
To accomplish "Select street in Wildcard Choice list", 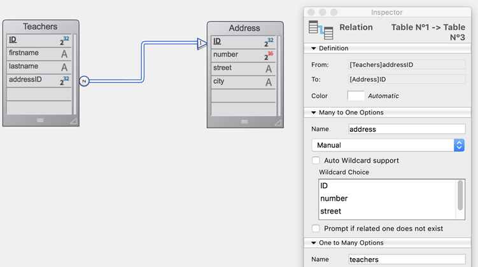I will (x=331, y=211).
